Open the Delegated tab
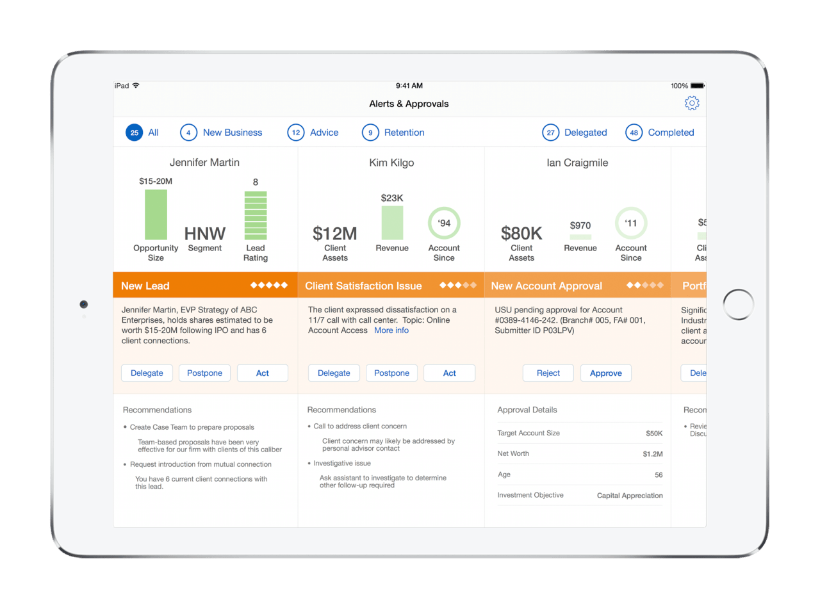Image resolution: width=820 pixels, height=609 pixels. pyautogui.click(x=585, y=133)
